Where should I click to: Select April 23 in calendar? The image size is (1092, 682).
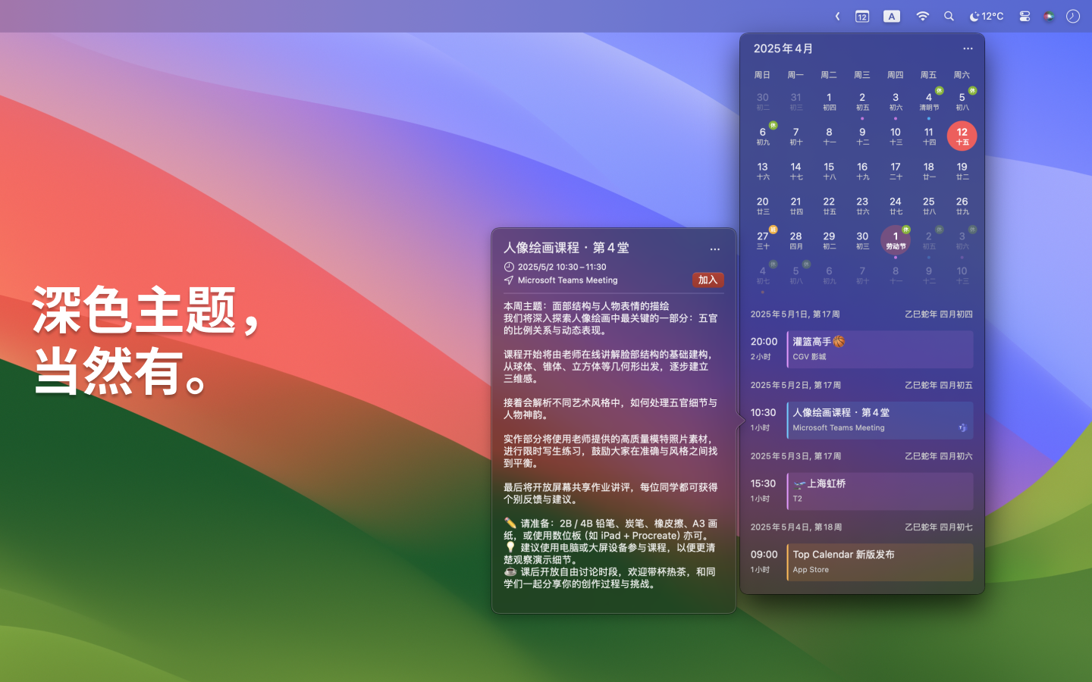(862, 206)
